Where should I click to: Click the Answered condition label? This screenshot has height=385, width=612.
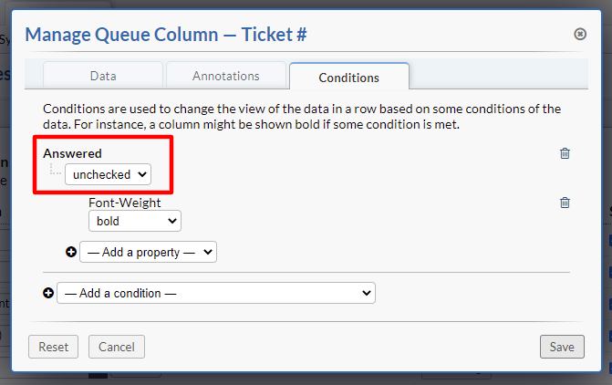tap(72, 153)
